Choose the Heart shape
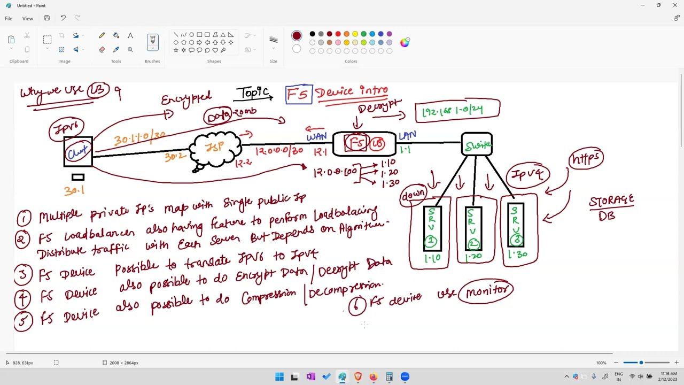The height and width of the screenshot is (385, 684). (215, 50)
